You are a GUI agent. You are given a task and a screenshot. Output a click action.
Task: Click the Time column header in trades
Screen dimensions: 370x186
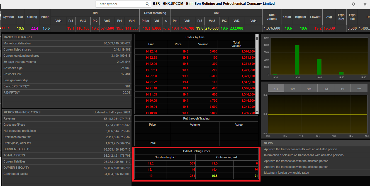coord(151,44)
